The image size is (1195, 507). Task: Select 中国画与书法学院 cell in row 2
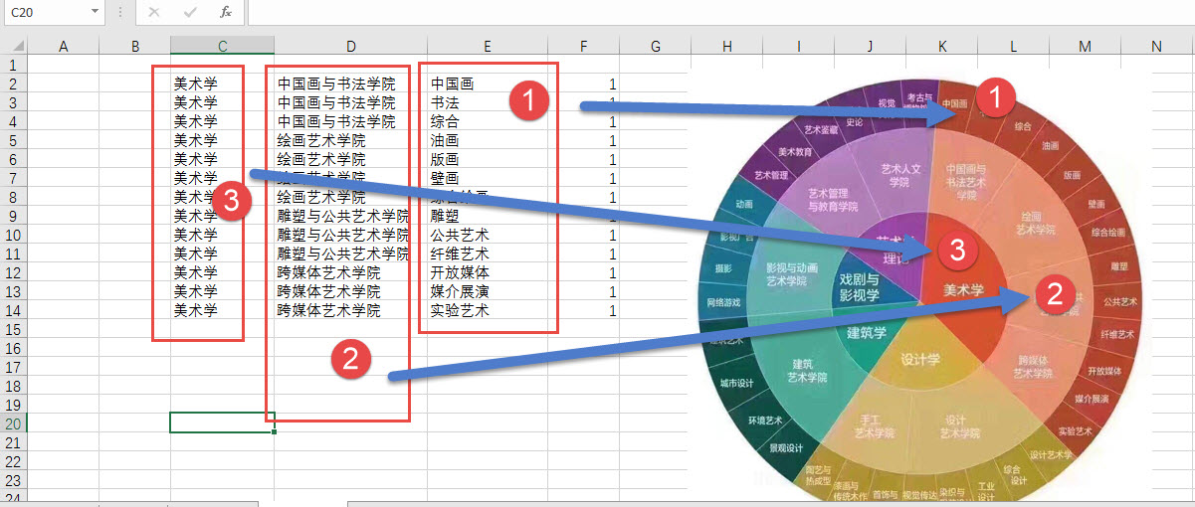[x=350, y=84]
